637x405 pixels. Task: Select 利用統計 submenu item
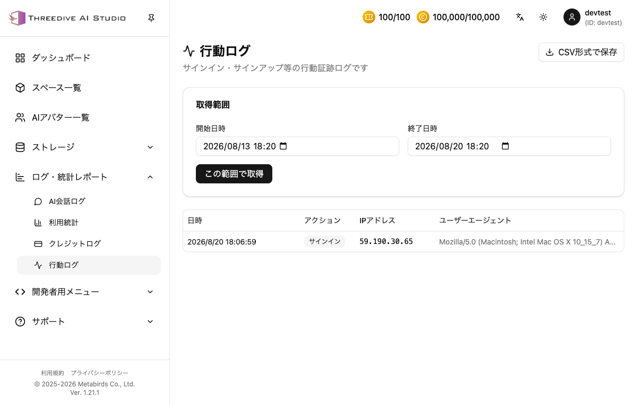[89, 223]
